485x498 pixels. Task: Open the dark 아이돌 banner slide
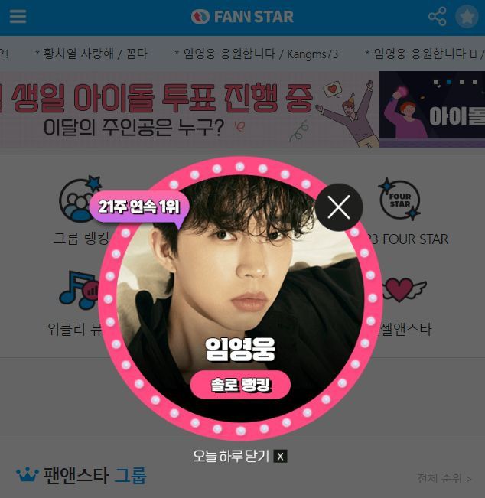(432, 109)
